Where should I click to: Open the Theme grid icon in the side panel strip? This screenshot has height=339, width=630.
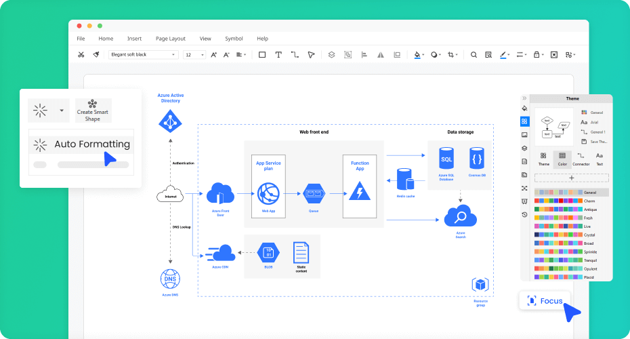[524, 121]
